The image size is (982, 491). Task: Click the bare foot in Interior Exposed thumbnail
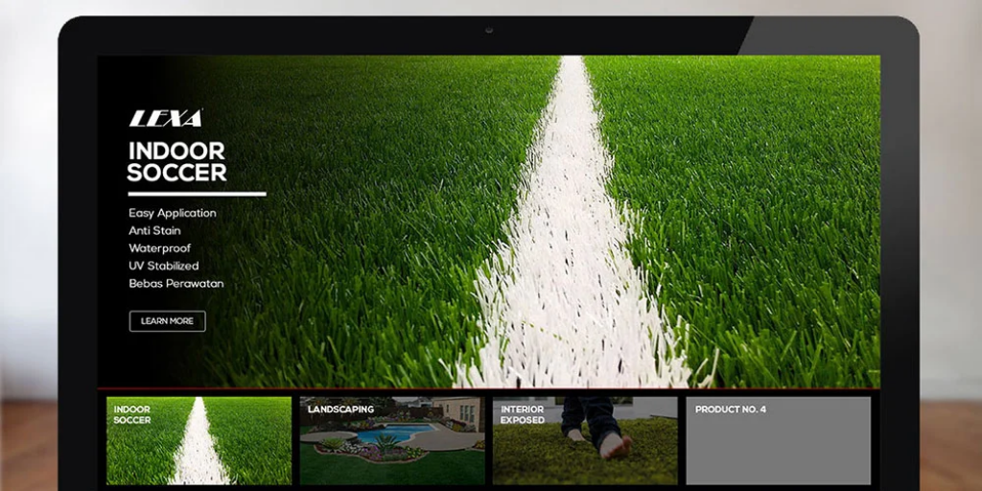tap(613, 445)
